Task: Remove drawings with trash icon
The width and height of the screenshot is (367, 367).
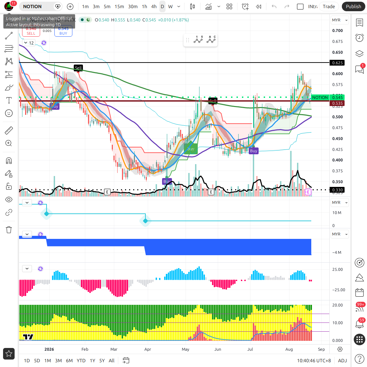Action: 8,230
